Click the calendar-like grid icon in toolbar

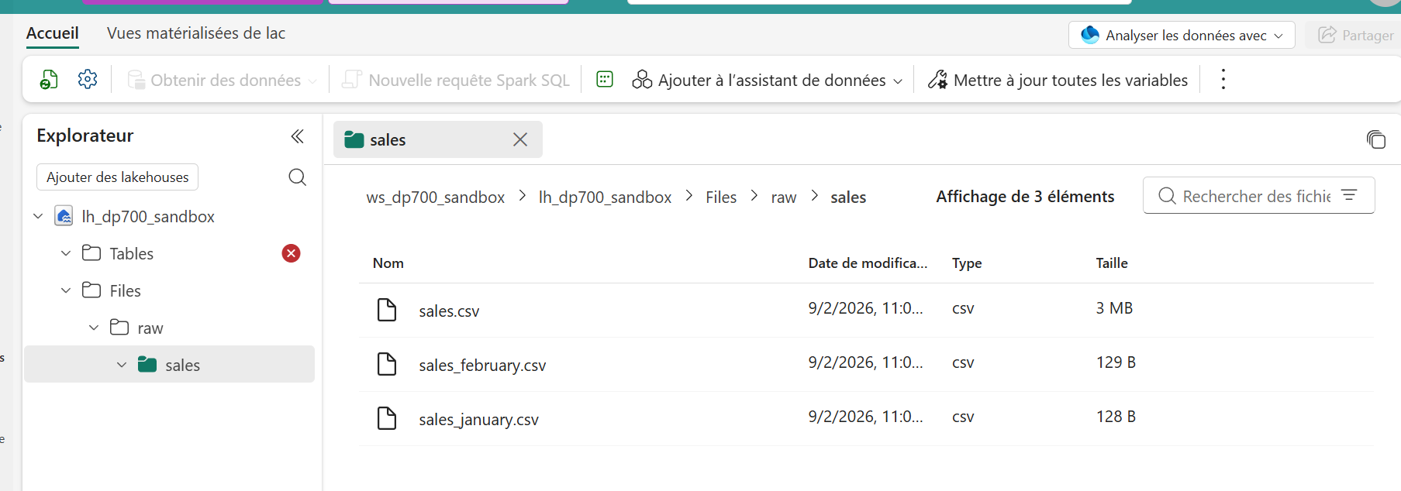[x=605, y=79]
